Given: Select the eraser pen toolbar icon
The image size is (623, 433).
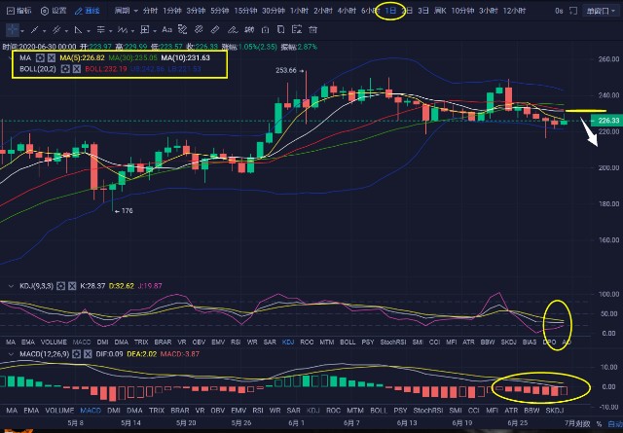Looking at the screenshot, I should tap(233, 29).
